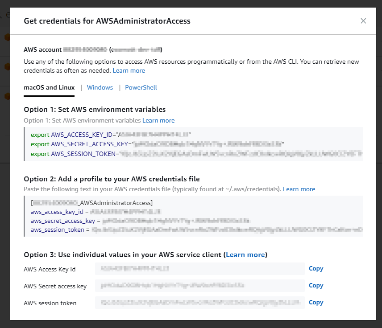Click the 'AWS session token' label
The width and height of the screenshot is (382, 328).
pyautogui.click(x=50, y=303)
